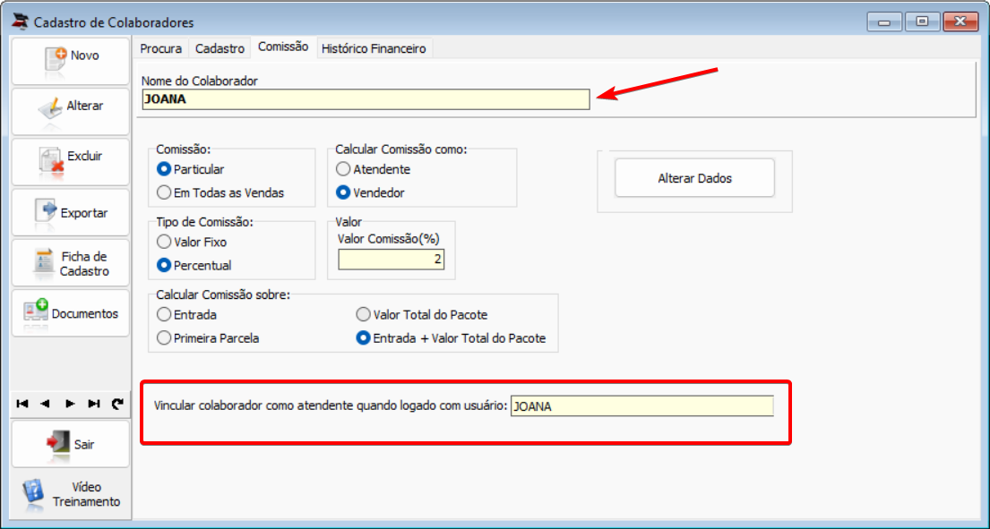The height and width of the screenshot is (529, 990).
Task: Open the Documentos button
Action: tap(70, 313)
